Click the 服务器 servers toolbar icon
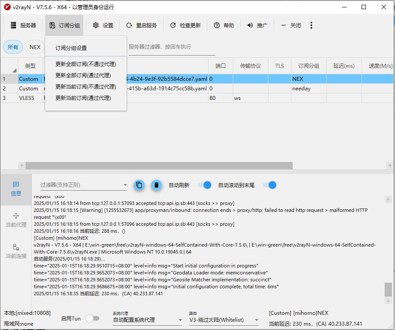The width and height of the screenshot is (395, 330). 14,26
